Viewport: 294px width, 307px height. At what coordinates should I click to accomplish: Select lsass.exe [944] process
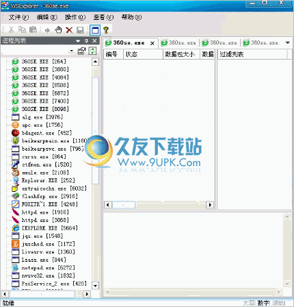point(44,260)
